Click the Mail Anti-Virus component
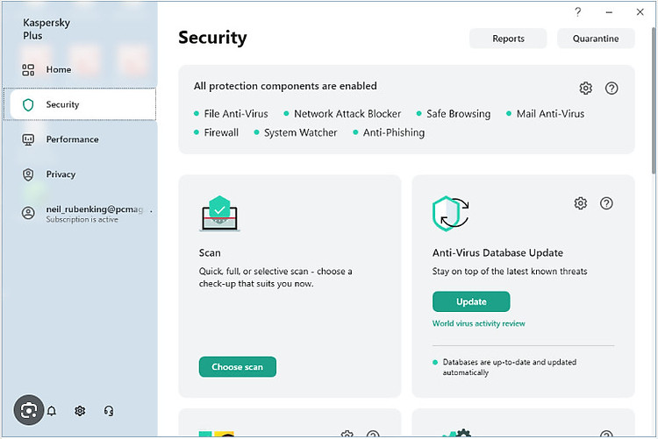The image size is (658, 439). (x=545, y=114)
